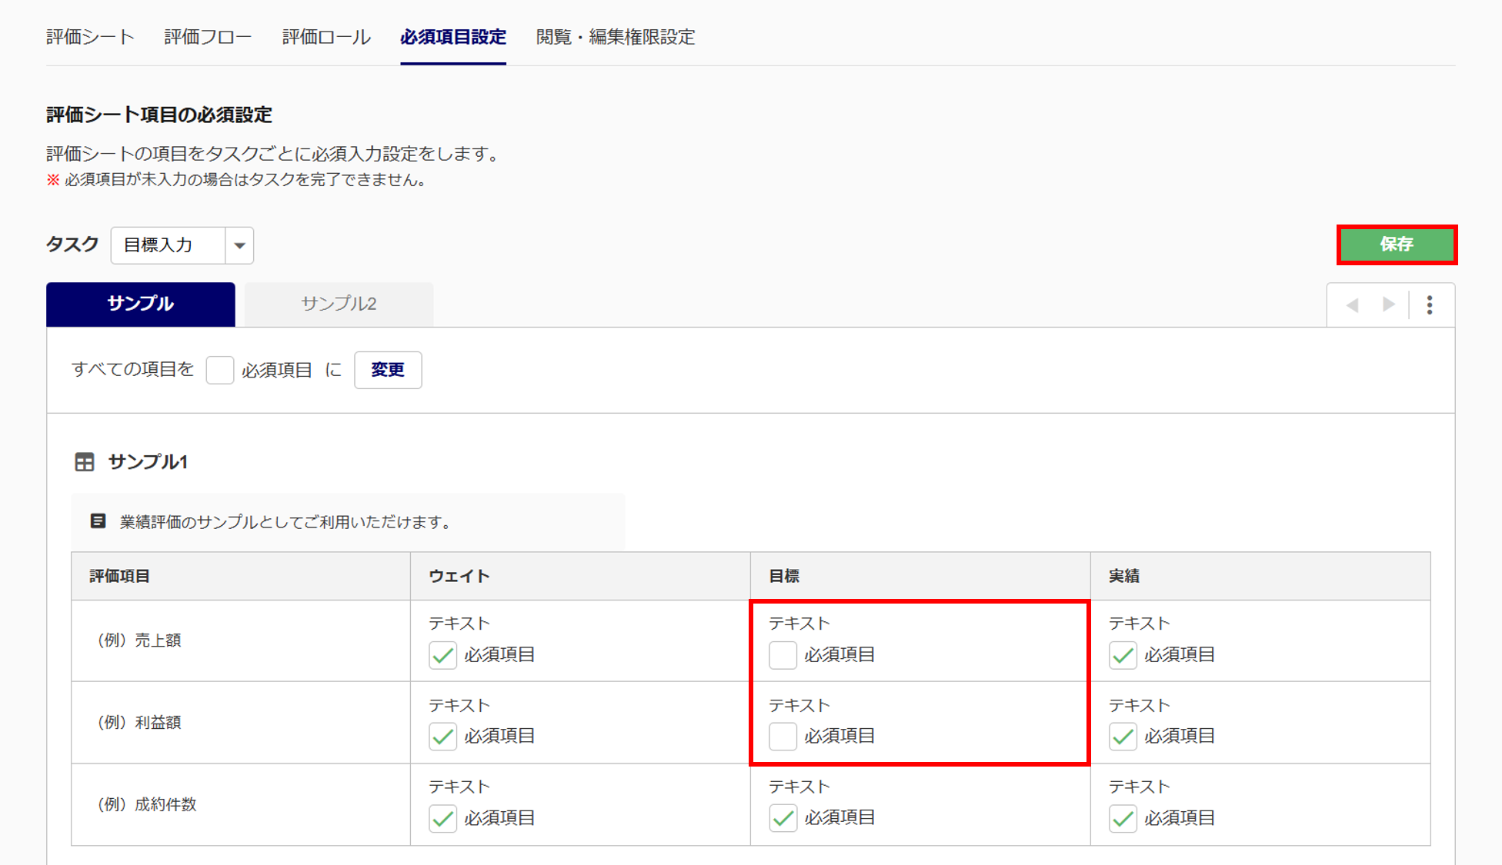This screenshot has height=865, width=1502.
Task: Open the 評価シート tab
Action: (x=90, y=37)
